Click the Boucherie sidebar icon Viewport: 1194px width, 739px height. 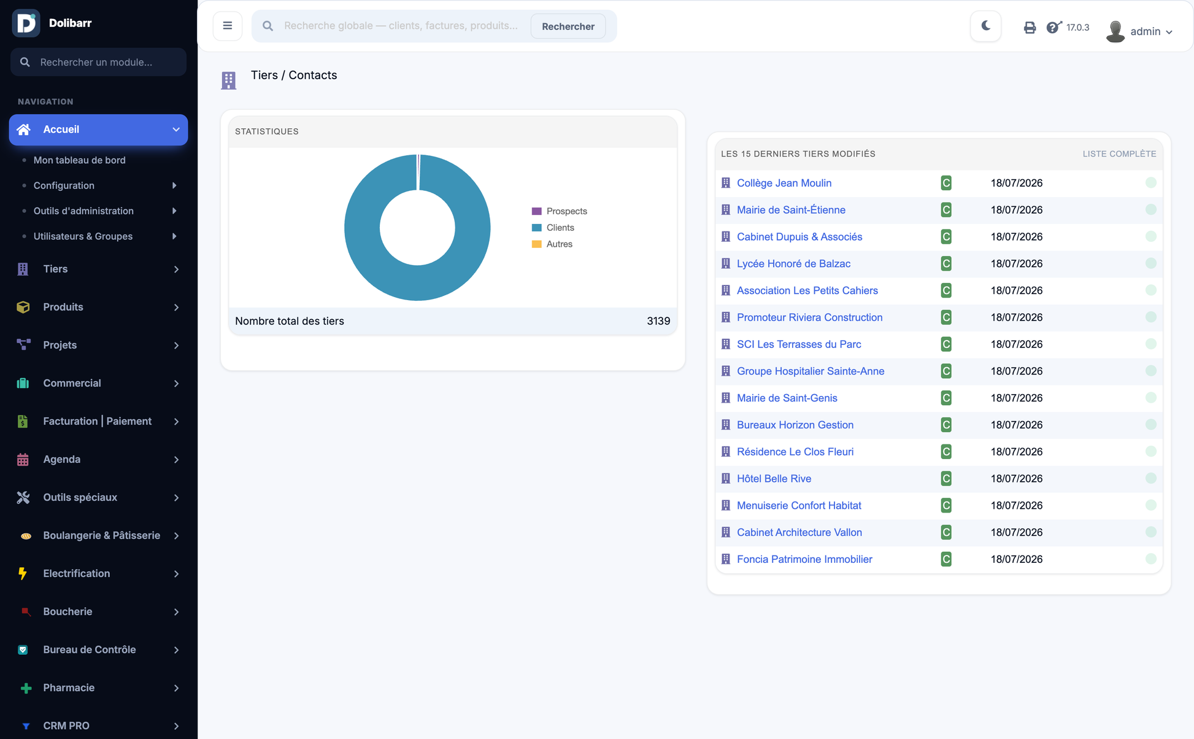tap(26, 611)
